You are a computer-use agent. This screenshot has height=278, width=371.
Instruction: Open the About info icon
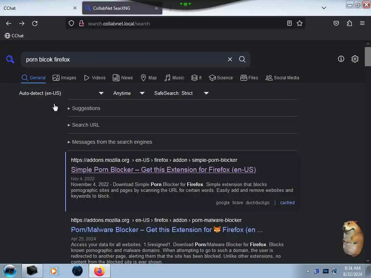click(x=341, y=59)
